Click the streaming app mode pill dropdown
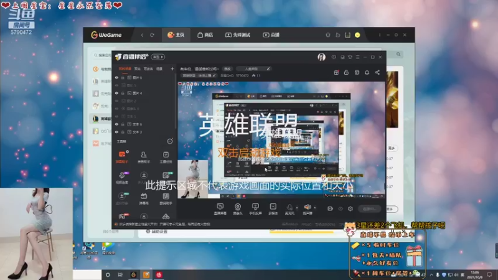 pos(158,57)
